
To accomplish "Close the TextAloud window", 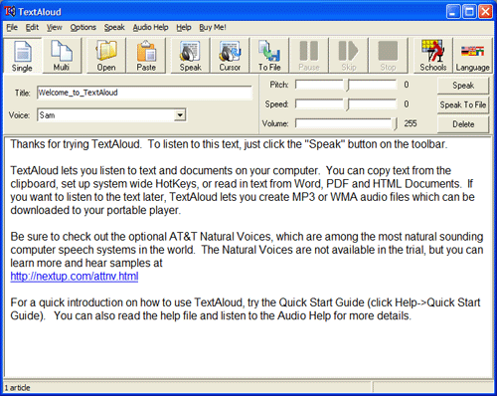I will pos(485,12).
